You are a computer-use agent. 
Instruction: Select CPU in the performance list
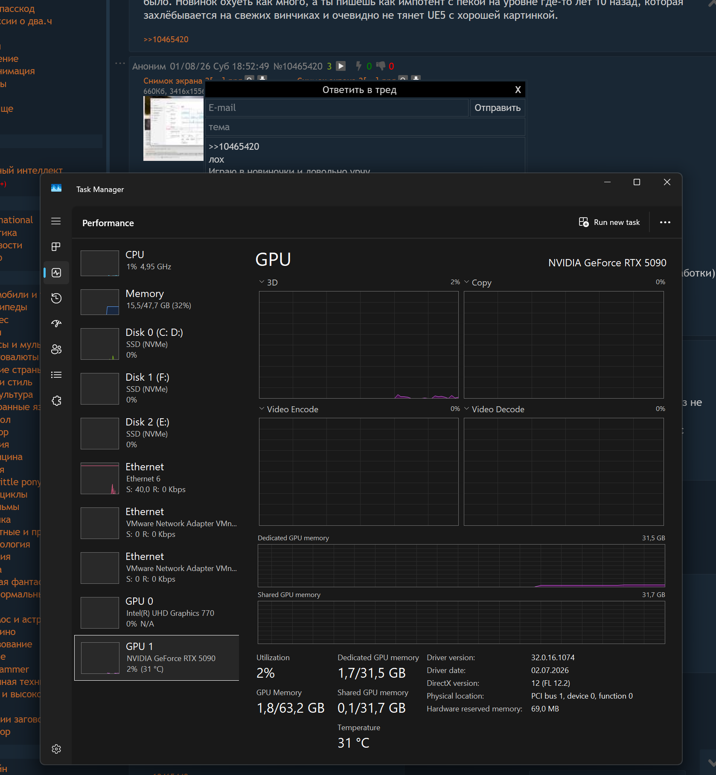pyautogui.click(x=157, y=263)
